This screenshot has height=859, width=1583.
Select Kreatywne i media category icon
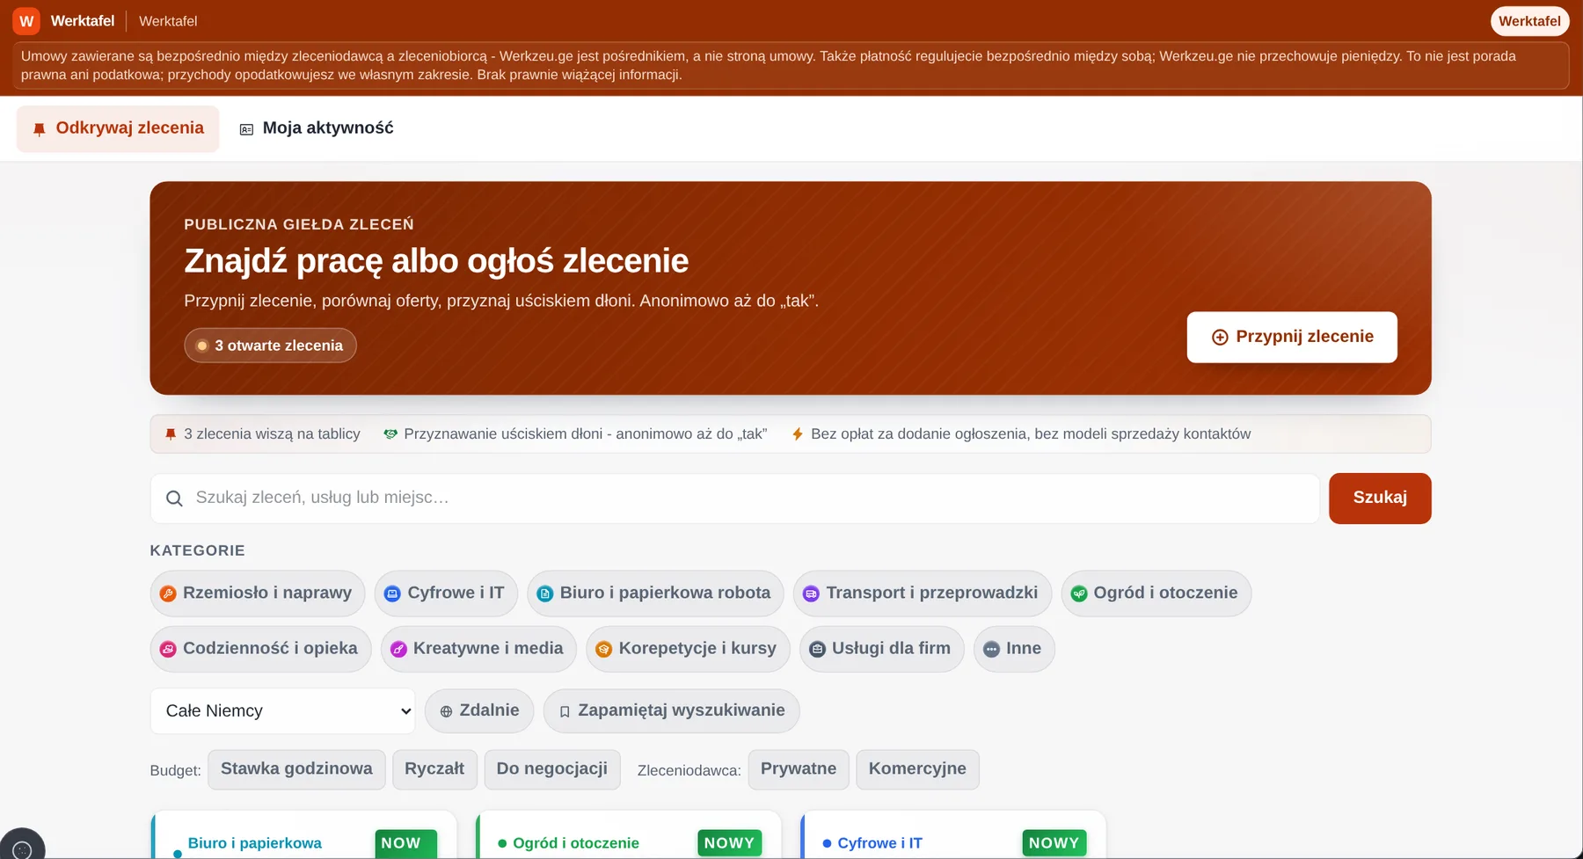[x=398, y=649]
